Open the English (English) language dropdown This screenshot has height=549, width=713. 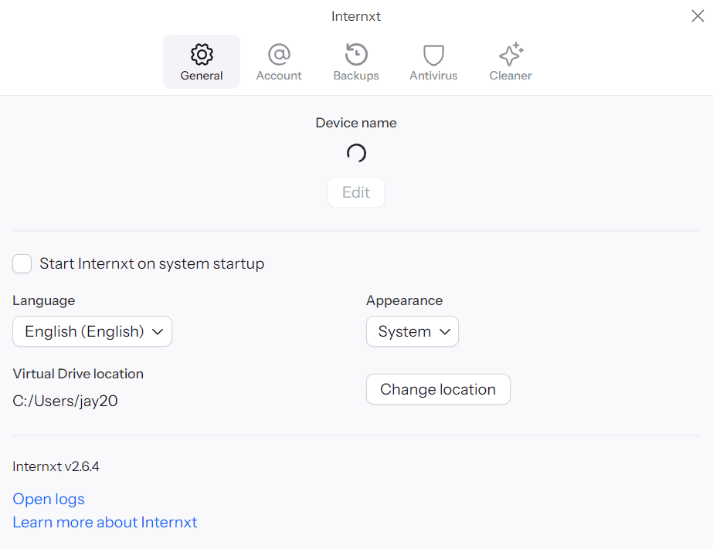(92, 332)
